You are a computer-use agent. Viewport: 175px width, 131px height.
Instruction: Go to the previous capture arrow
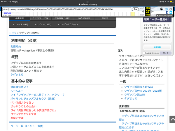(143, 11)
